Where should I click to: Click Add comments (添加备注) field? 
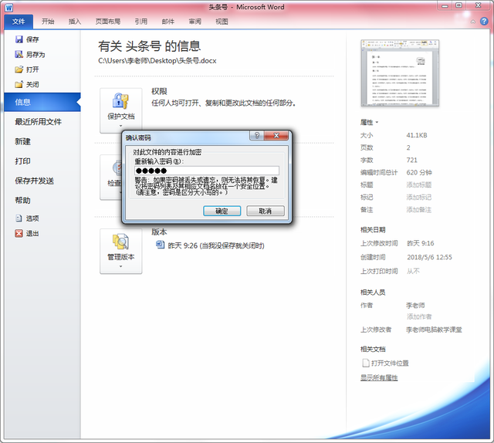[x=418, y=210]
